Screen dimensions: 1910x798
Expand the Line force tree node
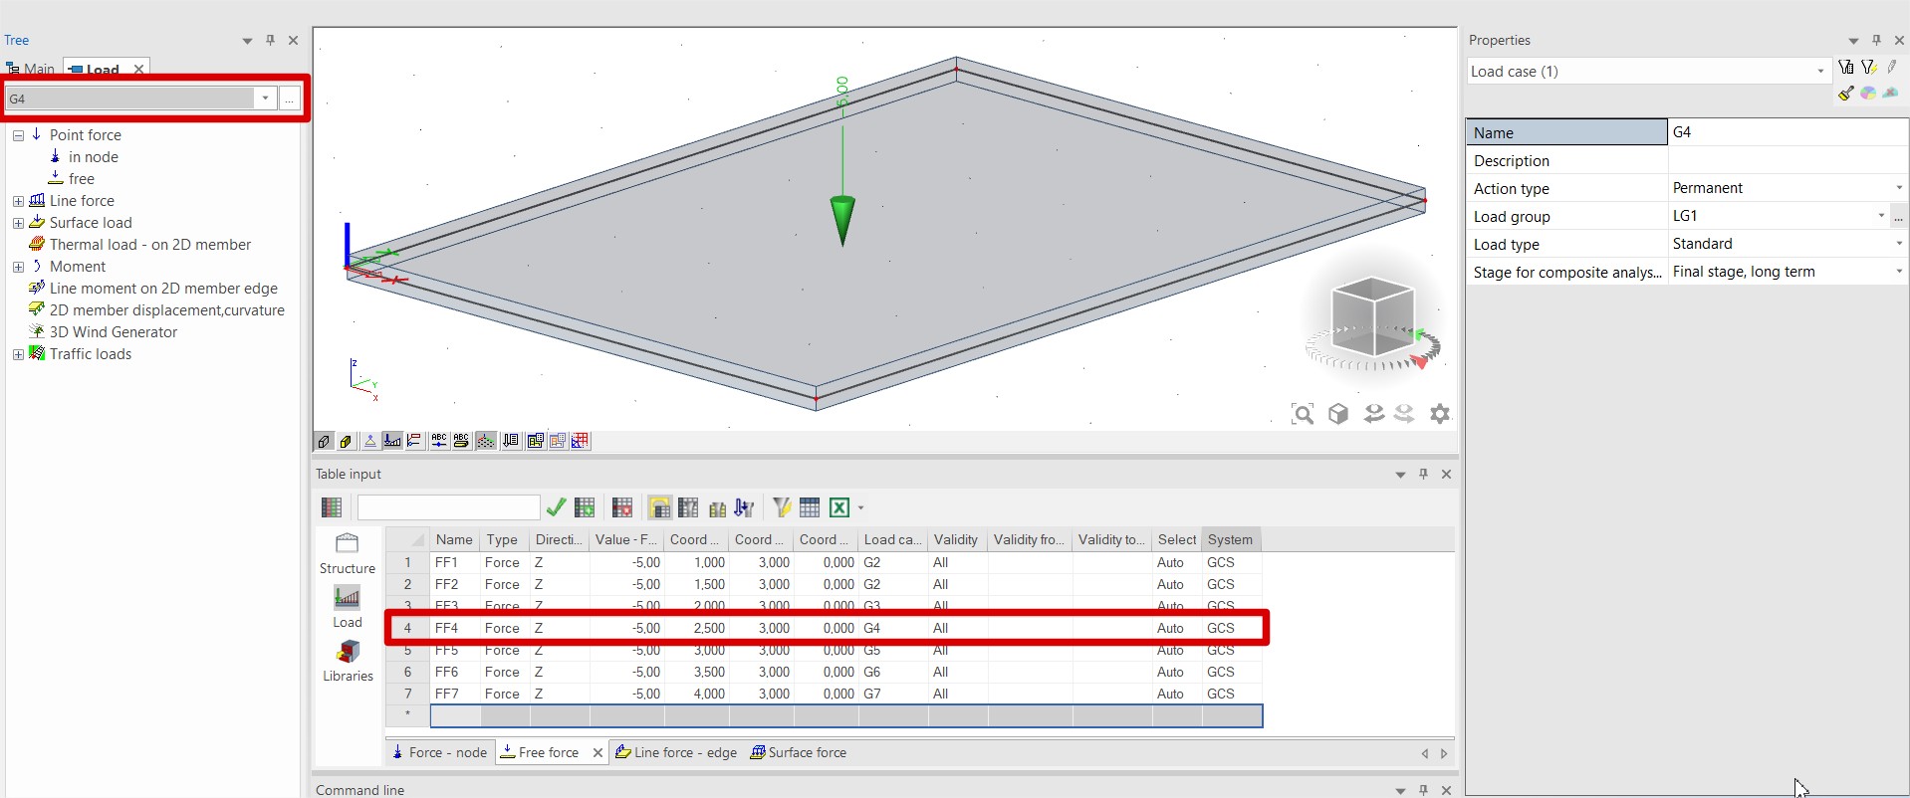tap(18, 201)
